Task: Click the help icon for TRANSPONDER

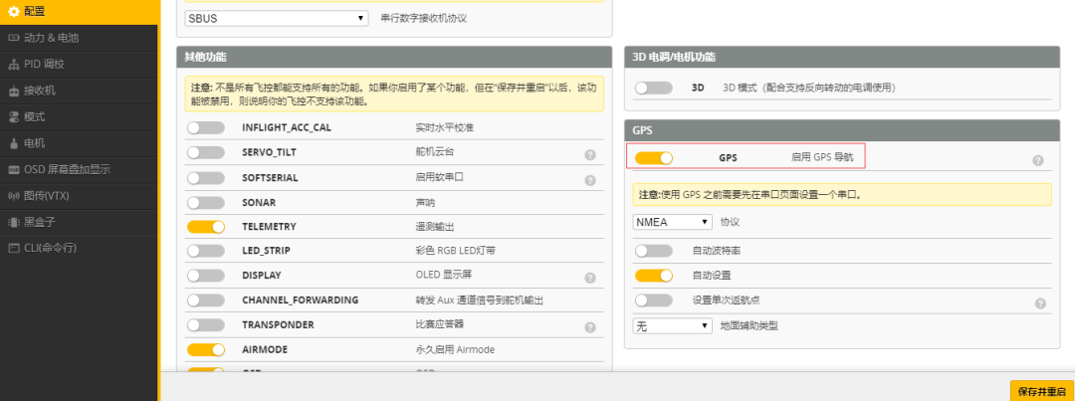Action: (590, 327)
